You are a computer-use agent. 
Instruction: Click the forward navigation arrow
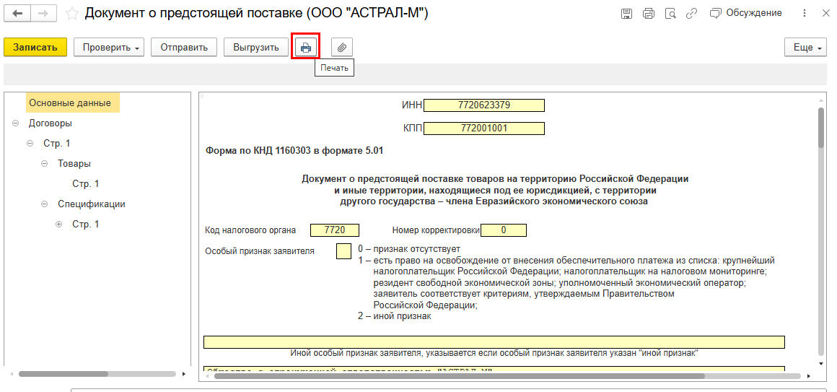pyautogui.click(x=43, y=14)
